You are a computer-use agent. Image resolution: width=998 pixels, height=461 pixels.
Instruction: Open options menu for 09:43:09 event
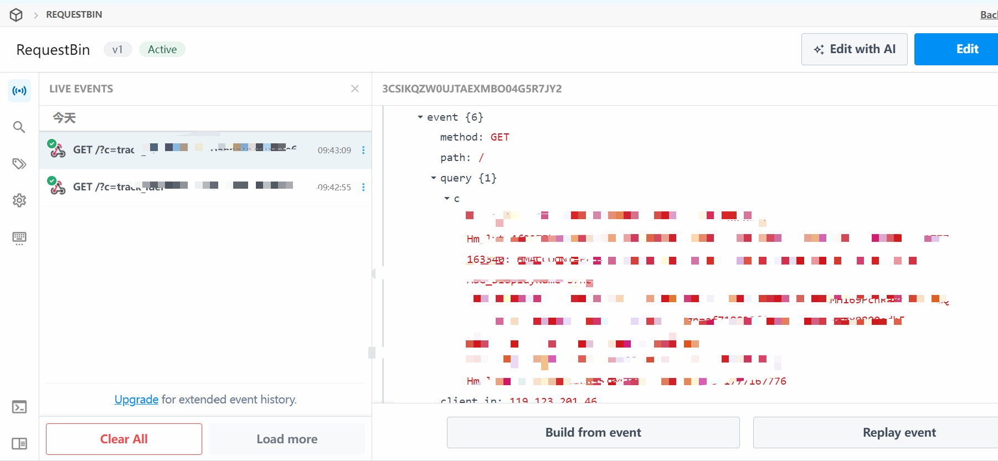tap(363, 150)
